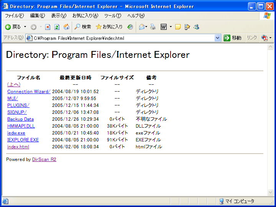276x207 pixels.
Task: Click the pencil and page toolbar icon
Action: pos(187,27)
